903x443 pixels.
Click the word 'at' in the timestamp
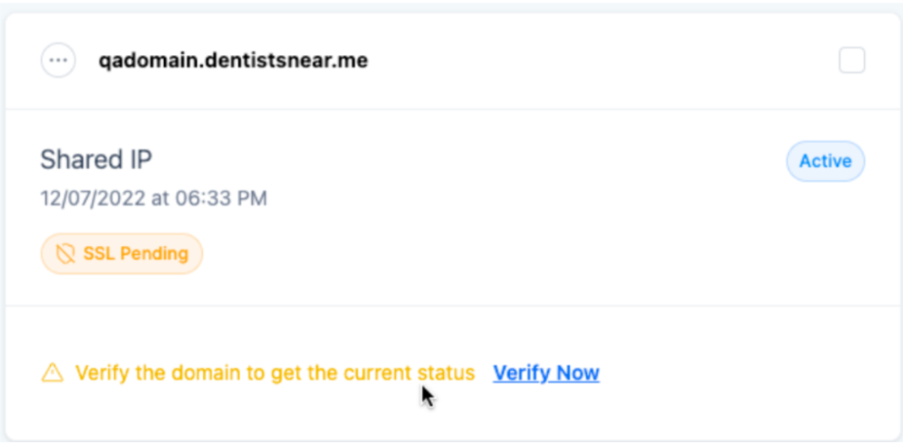(x=161, y=199)
